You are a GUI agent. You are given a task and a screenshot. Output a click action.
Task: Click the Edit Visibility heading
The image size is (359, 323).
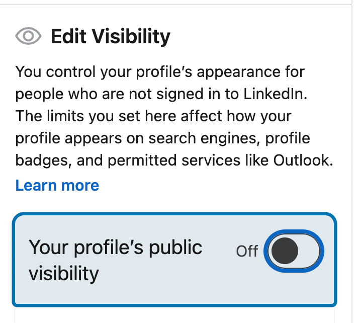[x=111, y=36]
